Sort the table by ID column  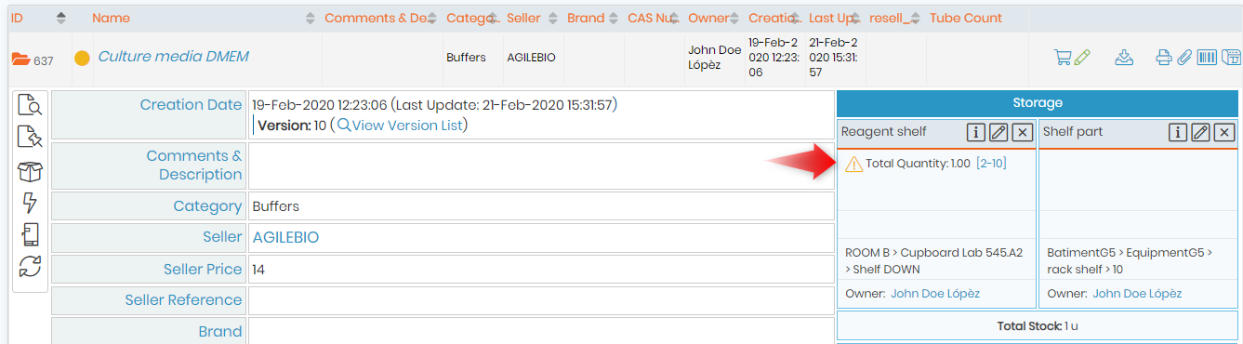(x=61, y=18)
